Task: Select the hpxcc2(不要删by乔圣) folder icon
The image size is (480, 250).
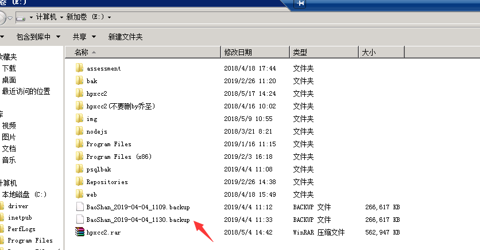Action: coord(79,106)
